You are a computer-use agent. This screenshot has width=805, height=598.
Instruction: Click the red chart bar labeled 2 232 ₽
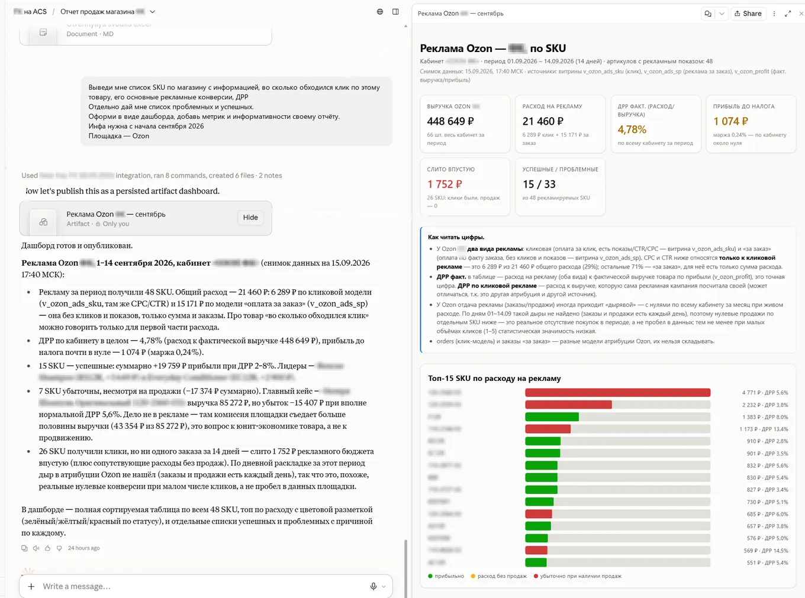pos(568,405)
